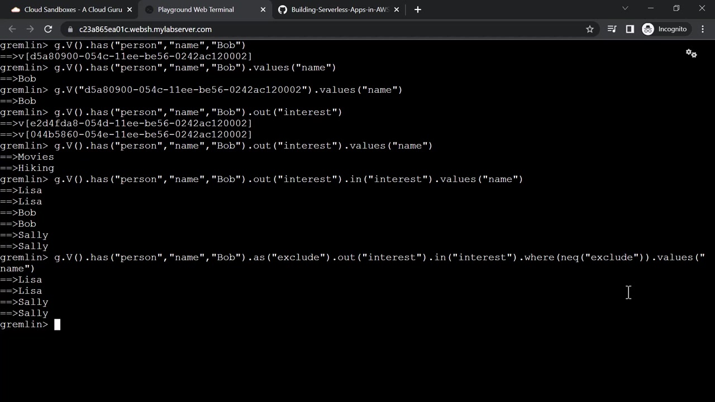Reload the current page
Viewport: 715px width, 402px height.
pyautogui.click(x=48, y=29)
